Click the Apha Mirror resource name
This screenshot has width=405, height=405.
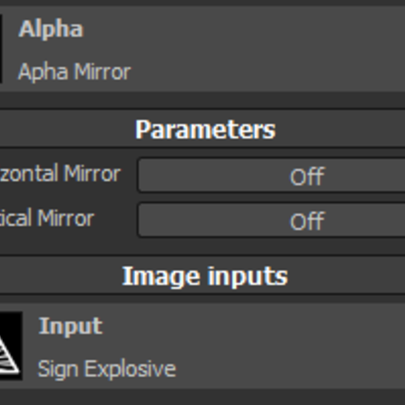pos(74,72)
